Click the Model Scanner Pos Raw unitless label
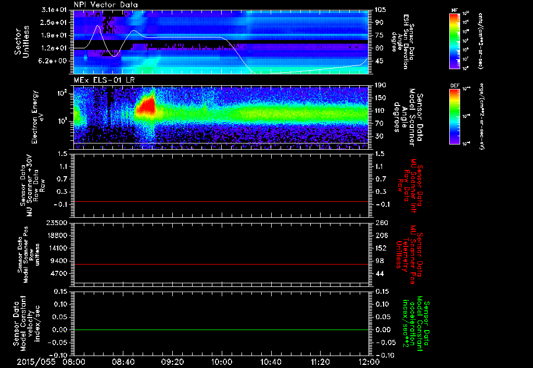Image resolution: width=533 pixels, height=368 pixels. point(29,255)
